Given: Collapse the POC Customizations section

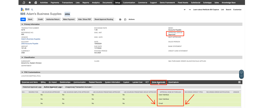Looking at the screenshot, I should 22,72.
